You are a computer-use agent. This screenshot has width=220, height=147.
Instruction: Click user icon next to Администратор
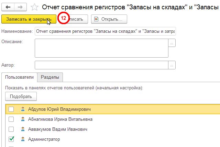coord(23,139)
